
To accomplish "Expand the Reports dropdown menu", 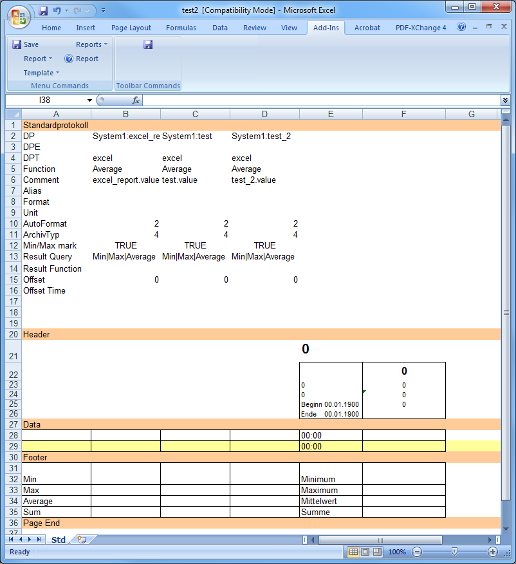I will [x=92, y=44].
